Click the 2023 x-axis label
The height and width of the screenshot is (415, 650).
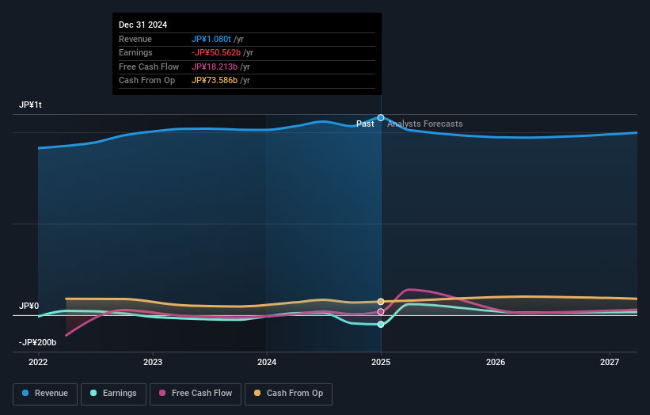(x=153, y=363)
